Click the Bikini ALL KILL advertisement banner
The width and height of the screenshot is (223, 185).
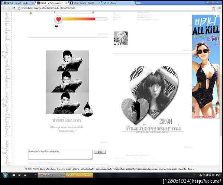click(206, 66)
